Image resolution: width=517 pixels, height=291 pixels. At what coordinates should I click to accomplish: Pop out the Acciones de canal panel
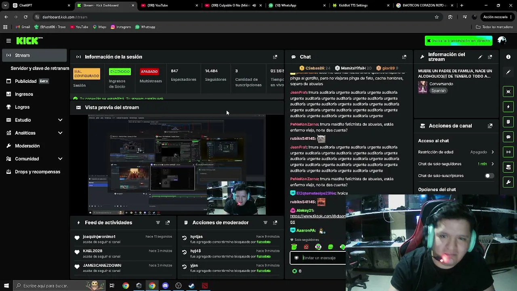pos(490,126)
